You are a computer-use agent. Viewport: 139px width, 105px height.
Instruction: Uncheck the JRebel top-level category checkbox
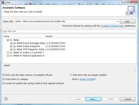coord(8,40)
